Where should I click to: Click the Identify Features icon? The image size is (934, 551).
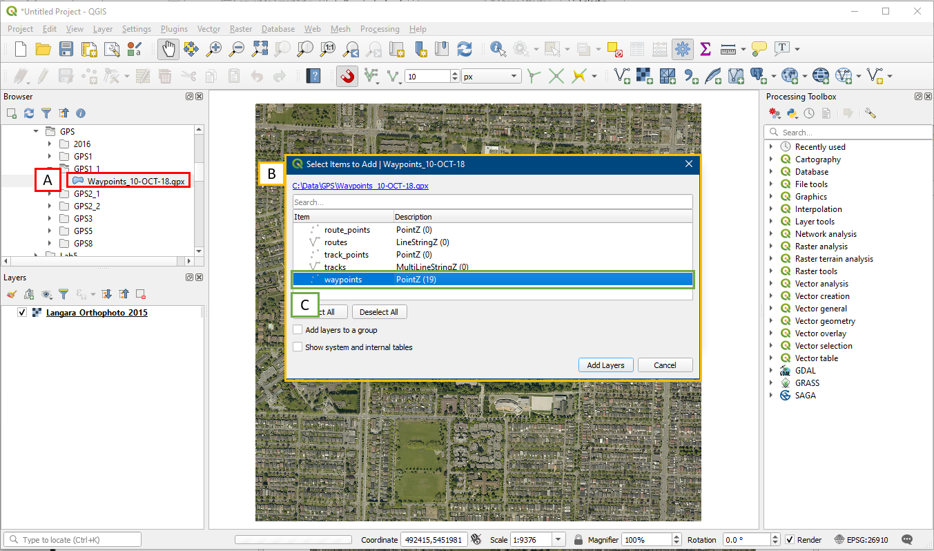[498, 49]
